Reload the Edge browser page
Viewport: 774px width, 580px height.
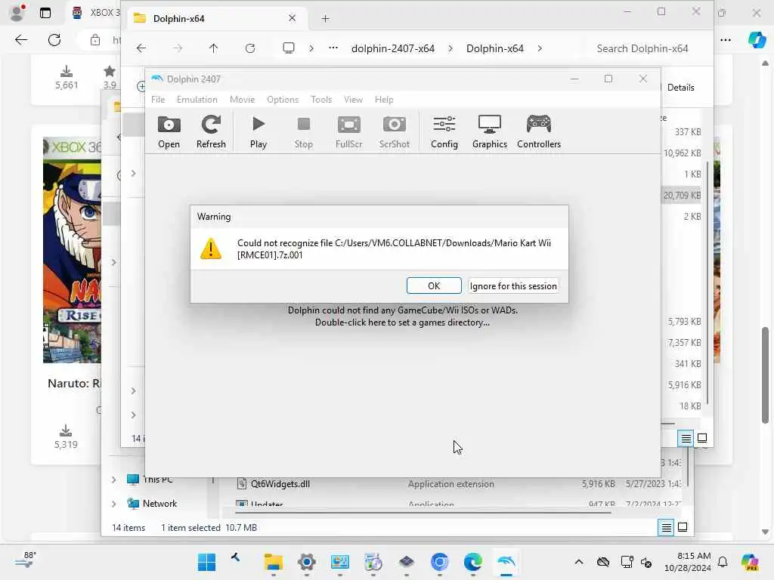click(54, 40)
